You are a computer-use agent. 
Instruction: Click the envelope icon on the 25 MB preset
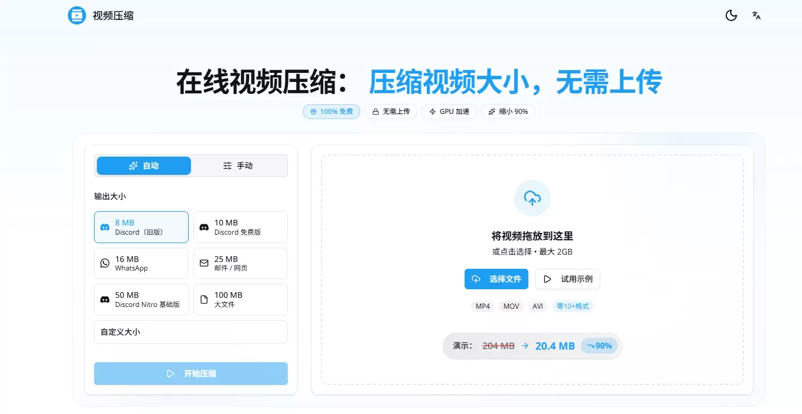coord(203,263)
